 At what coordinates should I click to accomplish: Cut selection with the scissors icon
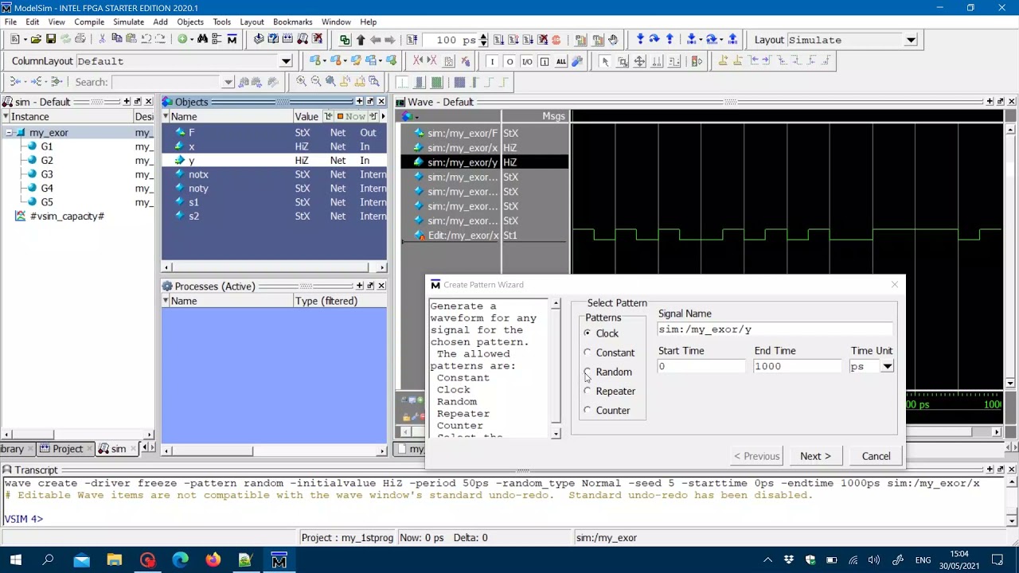[102, 40]
